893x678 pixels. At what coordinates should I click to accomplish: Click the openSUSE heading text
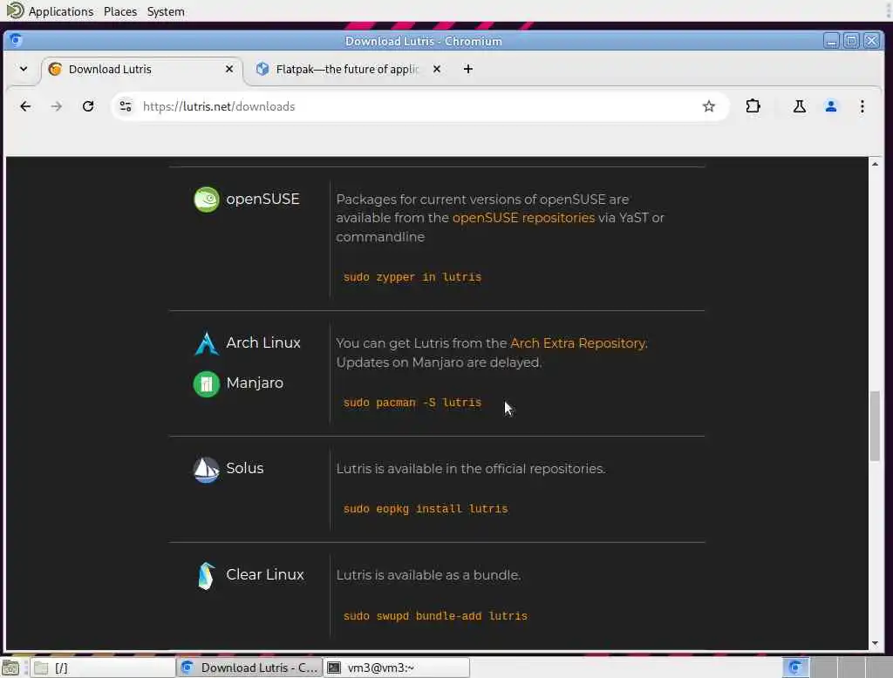tap(262, 200)
